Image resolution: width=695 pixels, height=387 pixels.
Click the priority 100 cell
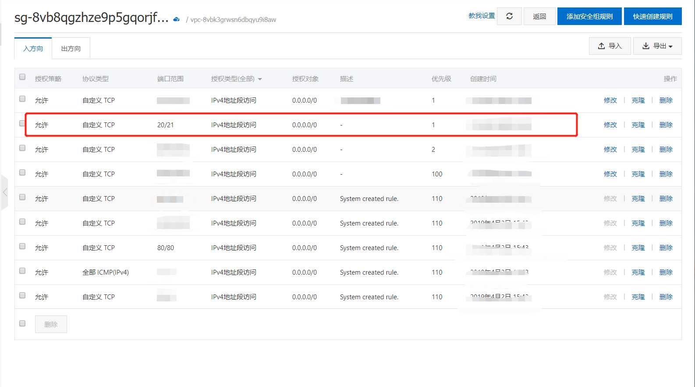coord(437,174)
